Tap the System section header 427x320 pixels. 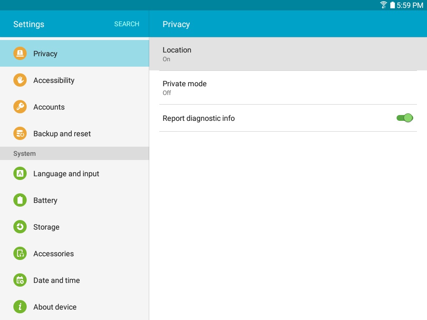74,153
